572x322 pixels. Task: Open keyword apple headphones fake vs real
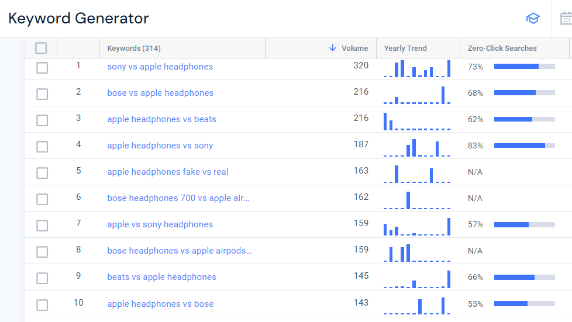(x=168, y=172)
